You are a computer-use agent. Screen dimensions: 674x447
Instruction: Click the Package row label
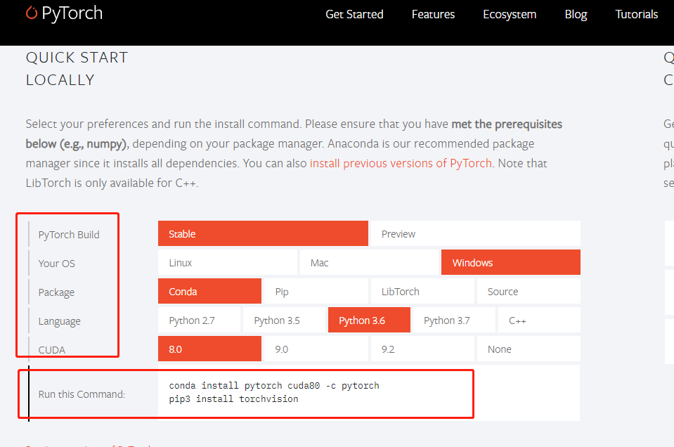pos(56,292)
